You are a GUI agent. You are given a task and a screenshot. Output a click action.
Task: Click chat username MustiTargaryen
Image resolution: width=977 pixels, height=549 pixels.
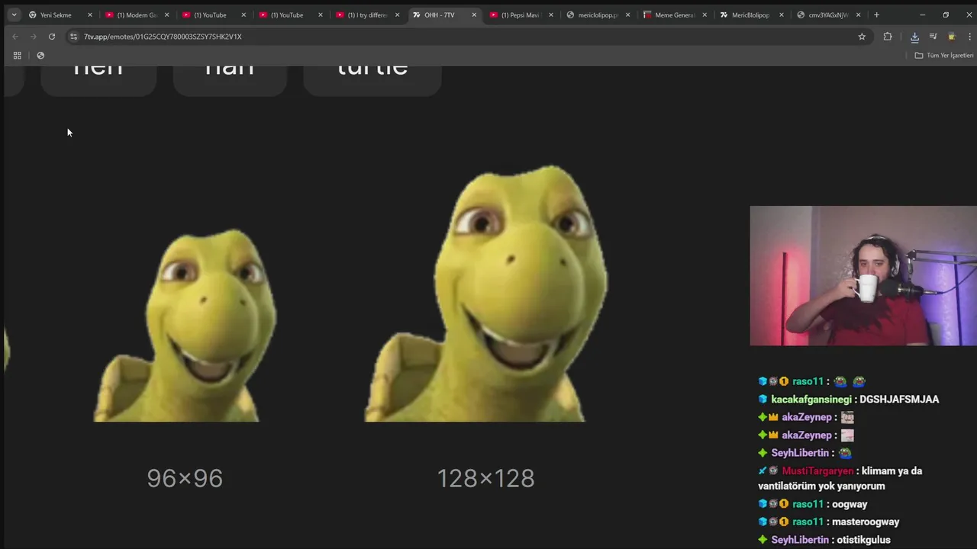coord(817,471)
